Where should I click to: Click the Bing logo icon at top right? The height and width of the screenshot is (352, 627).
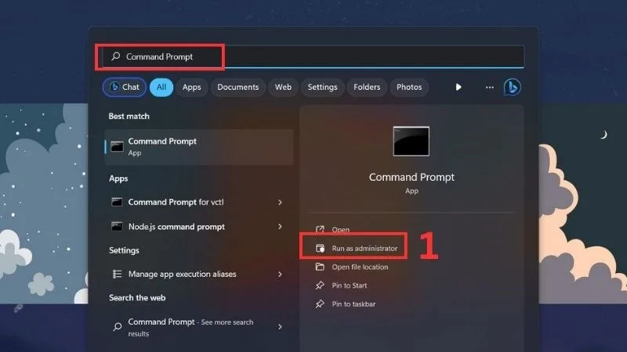click(x=512, y=87)
